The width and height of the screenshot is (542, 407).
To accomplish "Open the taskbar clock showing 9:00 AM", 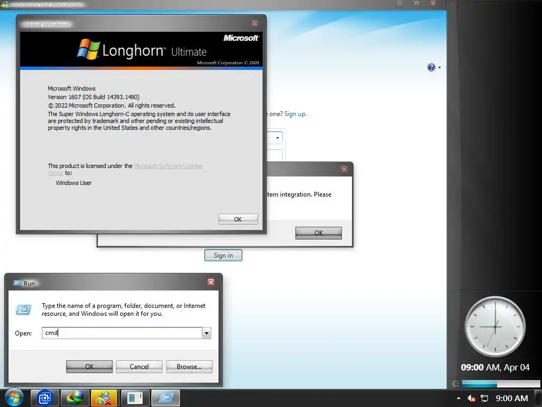I will click(x=512, y=399).
